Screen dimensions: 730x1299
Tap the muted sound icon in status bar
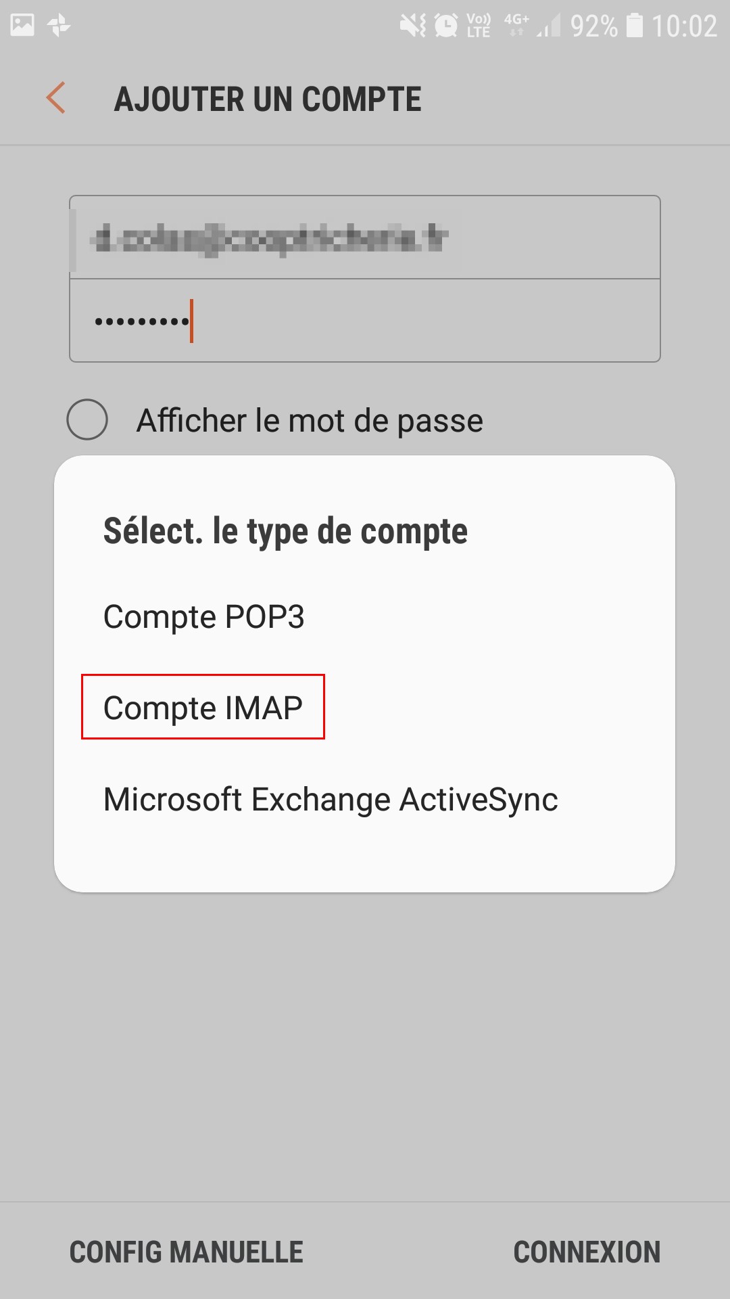(x=412, y=26)
